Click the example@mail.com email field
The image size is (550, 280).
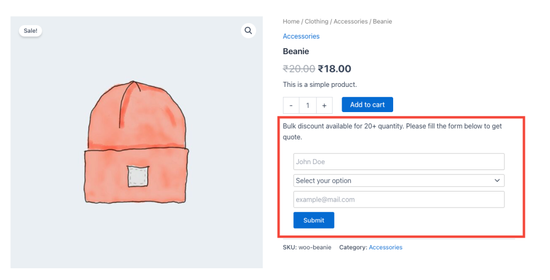pyautogui.click(x=399, y=200)
